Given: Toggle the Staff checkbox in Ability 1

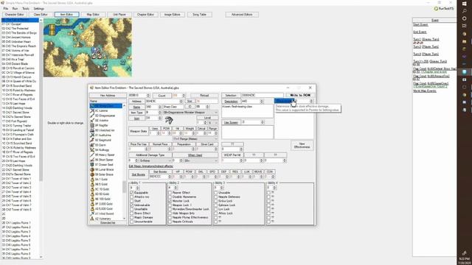Looking at the screenshot, I should [131, 201].
